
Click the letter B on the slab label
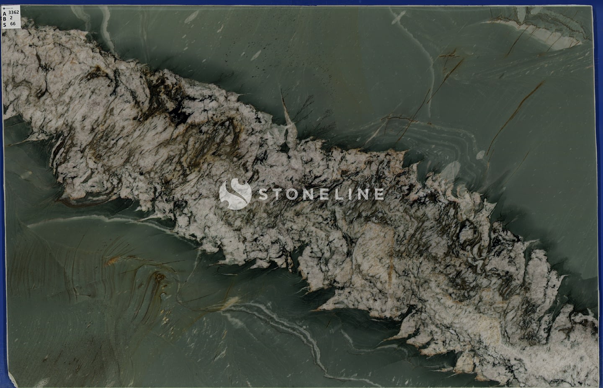[x=5, y=19]
